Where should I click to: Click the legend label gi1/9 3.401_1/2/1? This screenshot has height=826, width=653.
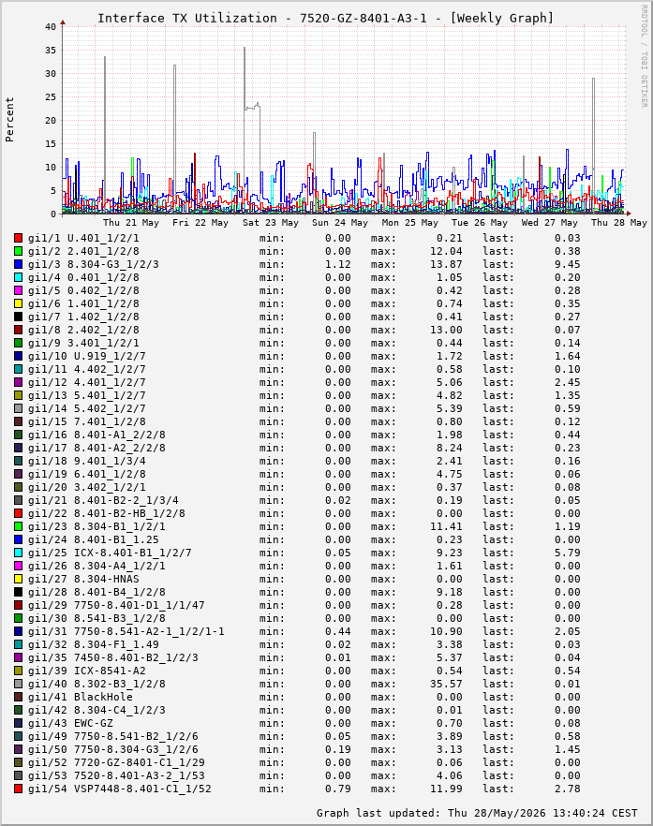tap(83, 343)
